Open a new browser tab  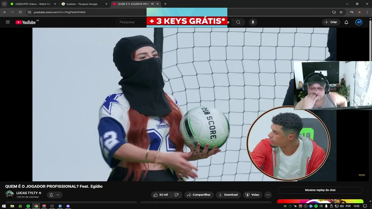click(165, 4)
